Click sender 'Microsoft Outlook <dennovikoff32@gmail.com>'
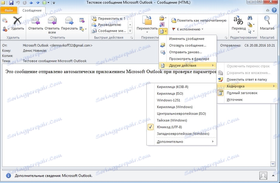The height and width of the screenshot is (183, 280). [57, 45]
